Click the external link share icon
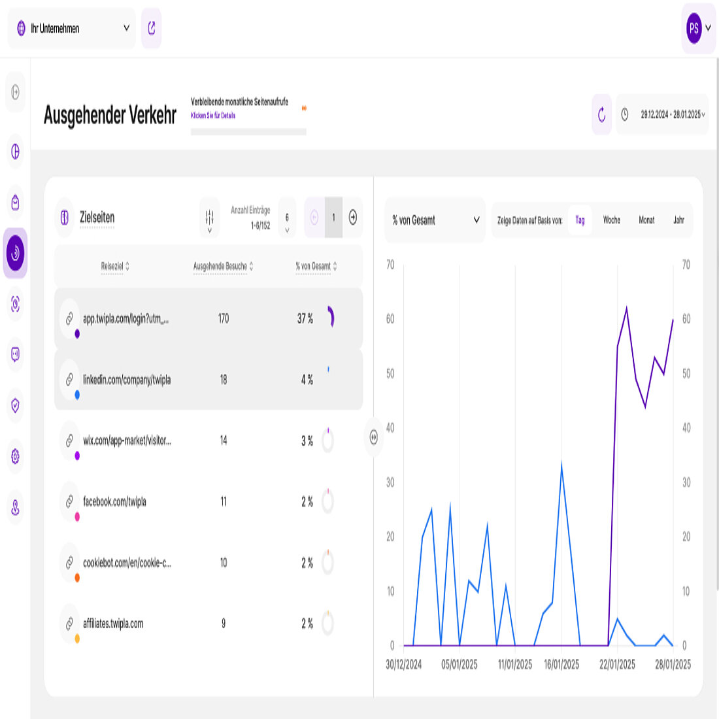 coord(152,28)
